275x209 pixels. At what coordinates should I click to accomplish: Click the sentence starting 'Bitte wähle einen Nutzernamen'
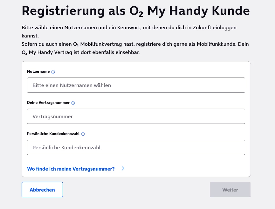[129, 28]
